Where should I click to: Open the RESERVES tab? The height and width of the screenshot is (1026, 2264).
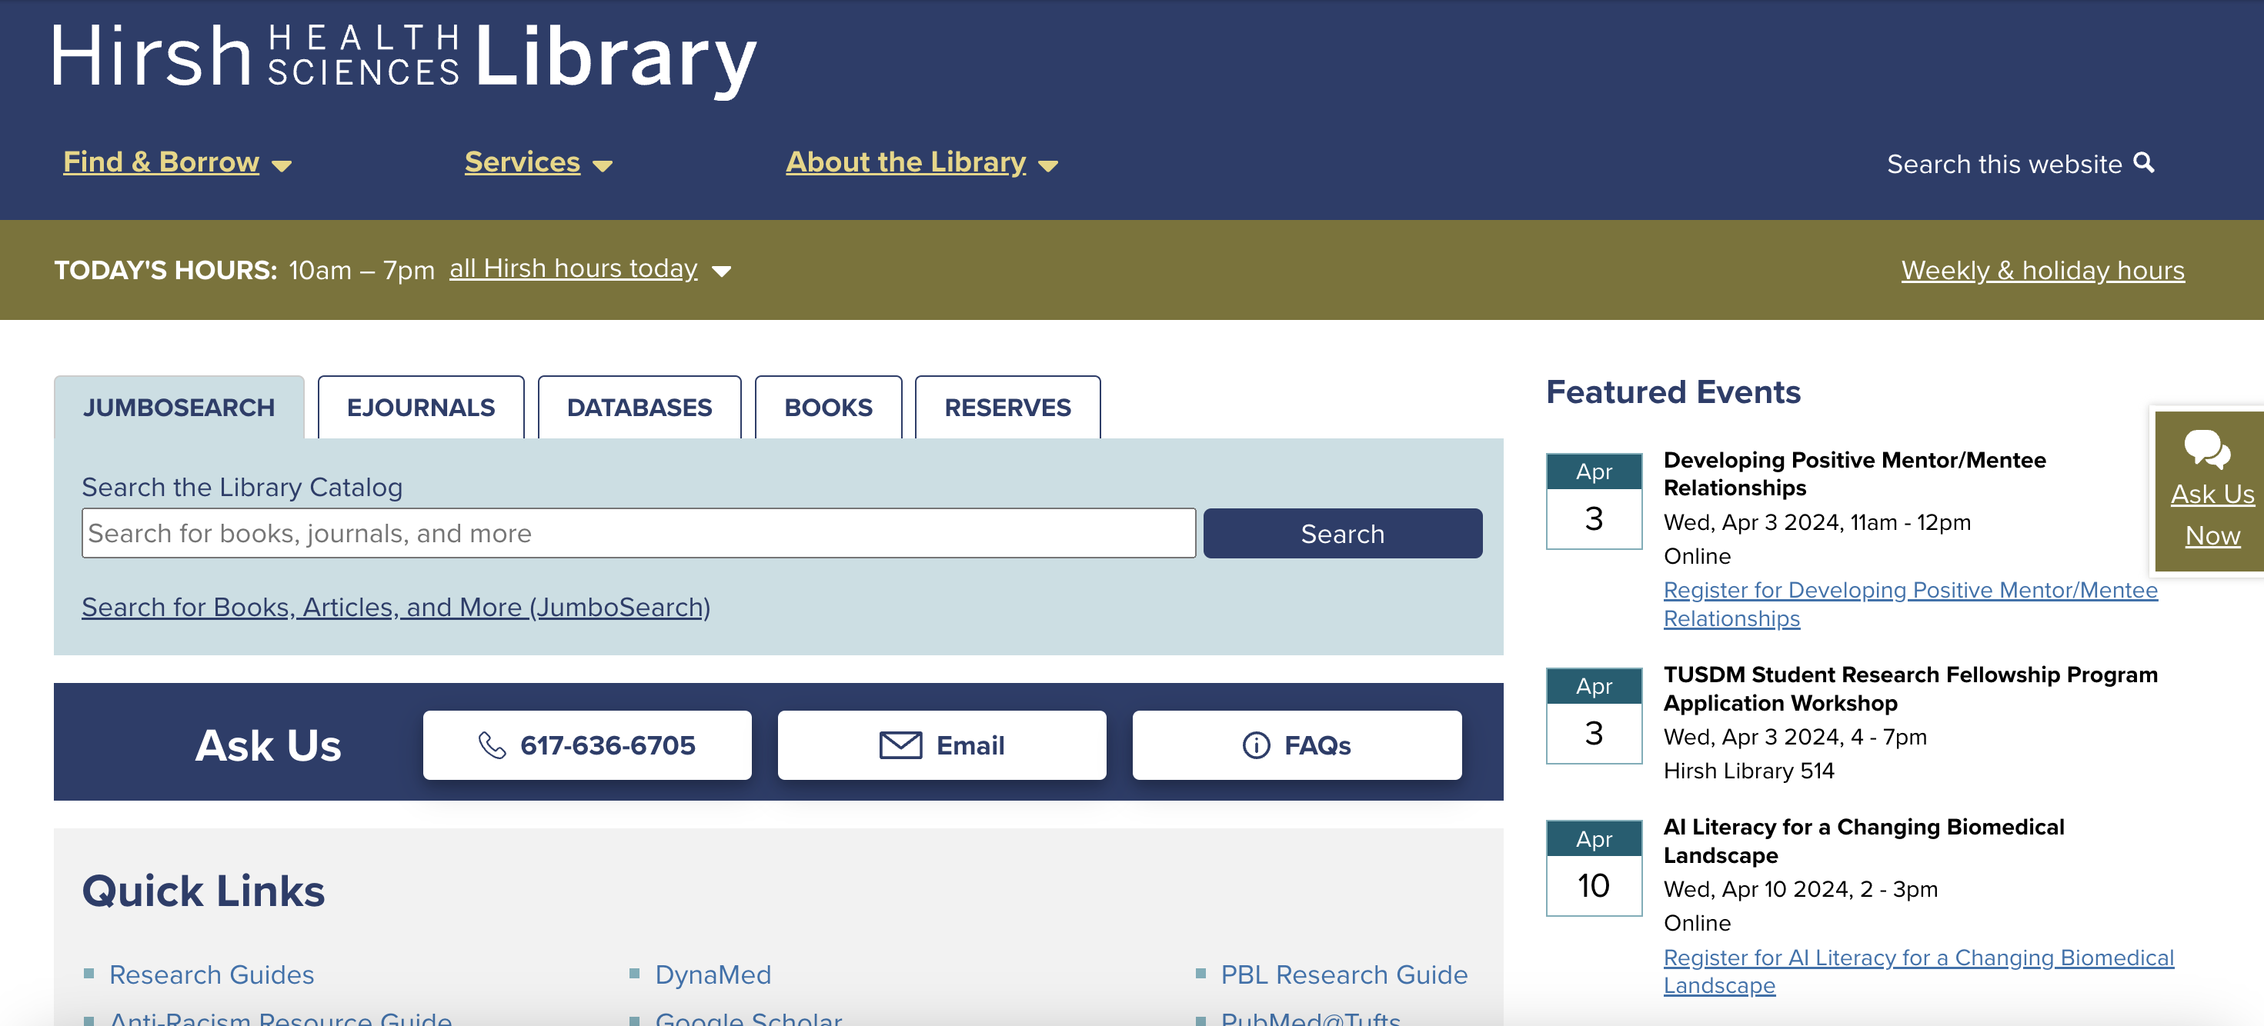1007,407
